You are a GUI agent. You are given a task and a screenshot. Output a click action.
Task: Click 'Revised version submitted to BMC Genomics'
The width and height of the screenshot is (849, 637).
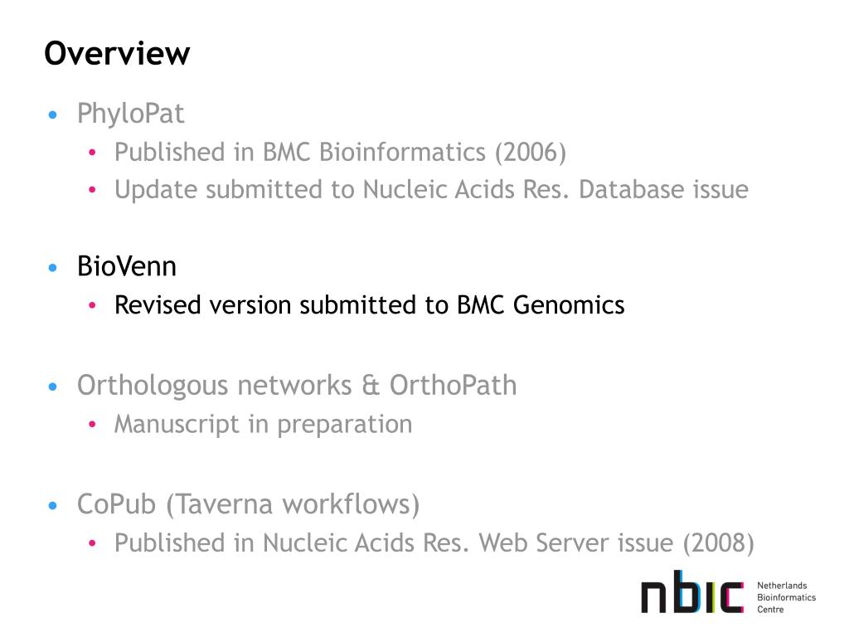coord(369,305)
